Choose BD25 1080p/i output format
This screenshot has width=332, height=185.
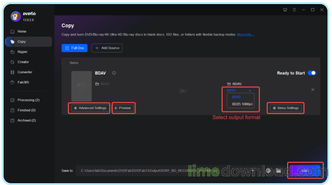[242, 104]
